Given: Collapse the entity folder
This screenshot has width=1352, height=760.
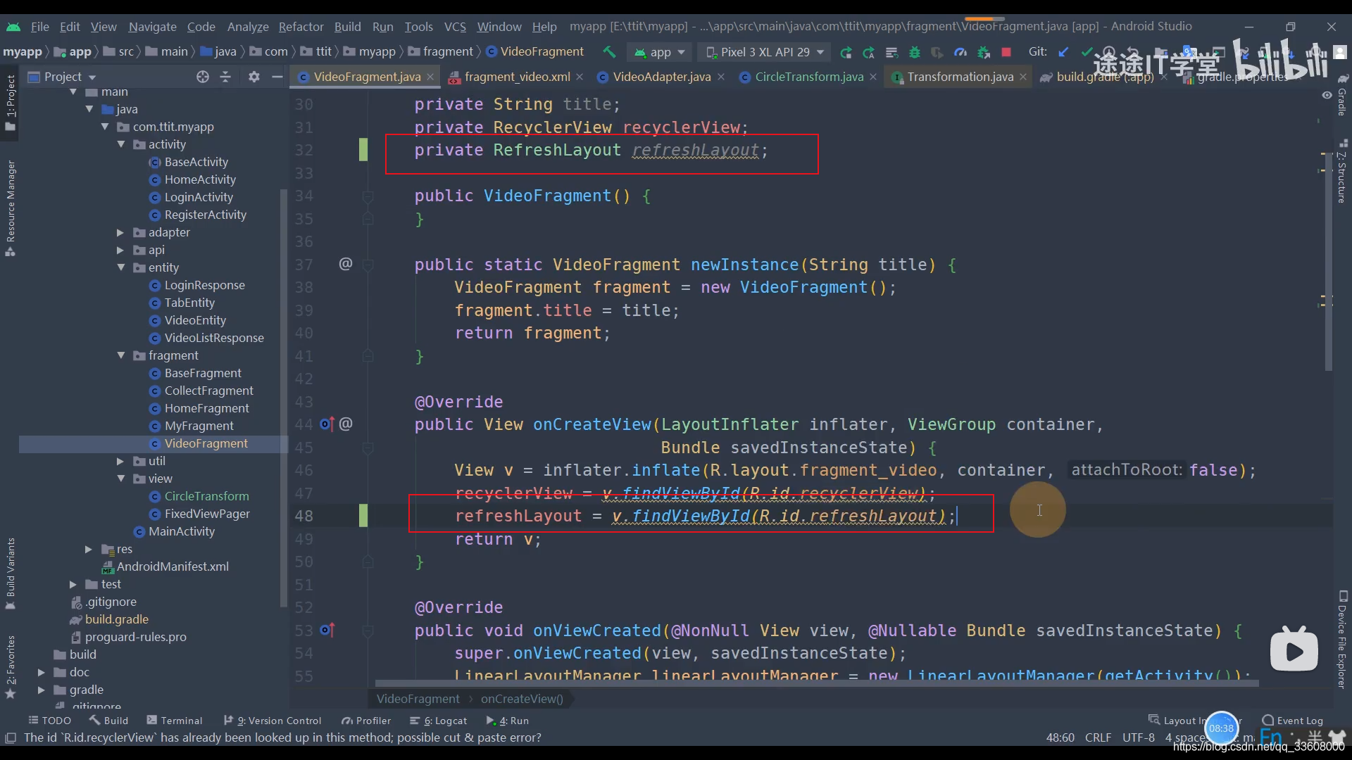Looking at the screenshot, I should coord(121,267).
